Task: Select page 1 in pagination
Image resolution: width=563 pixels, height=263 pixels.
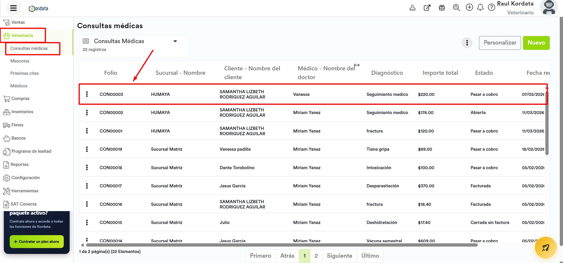Action: tap(304, 256)
